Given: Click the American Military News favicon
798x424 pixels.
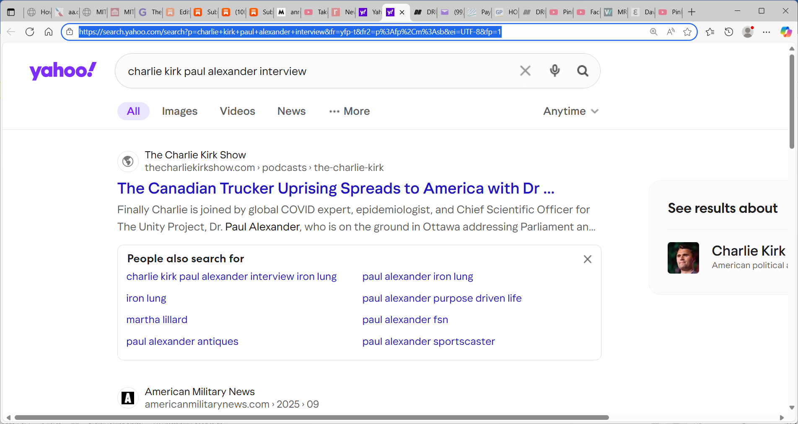Looking at the screenshot, I should point(128,398).
